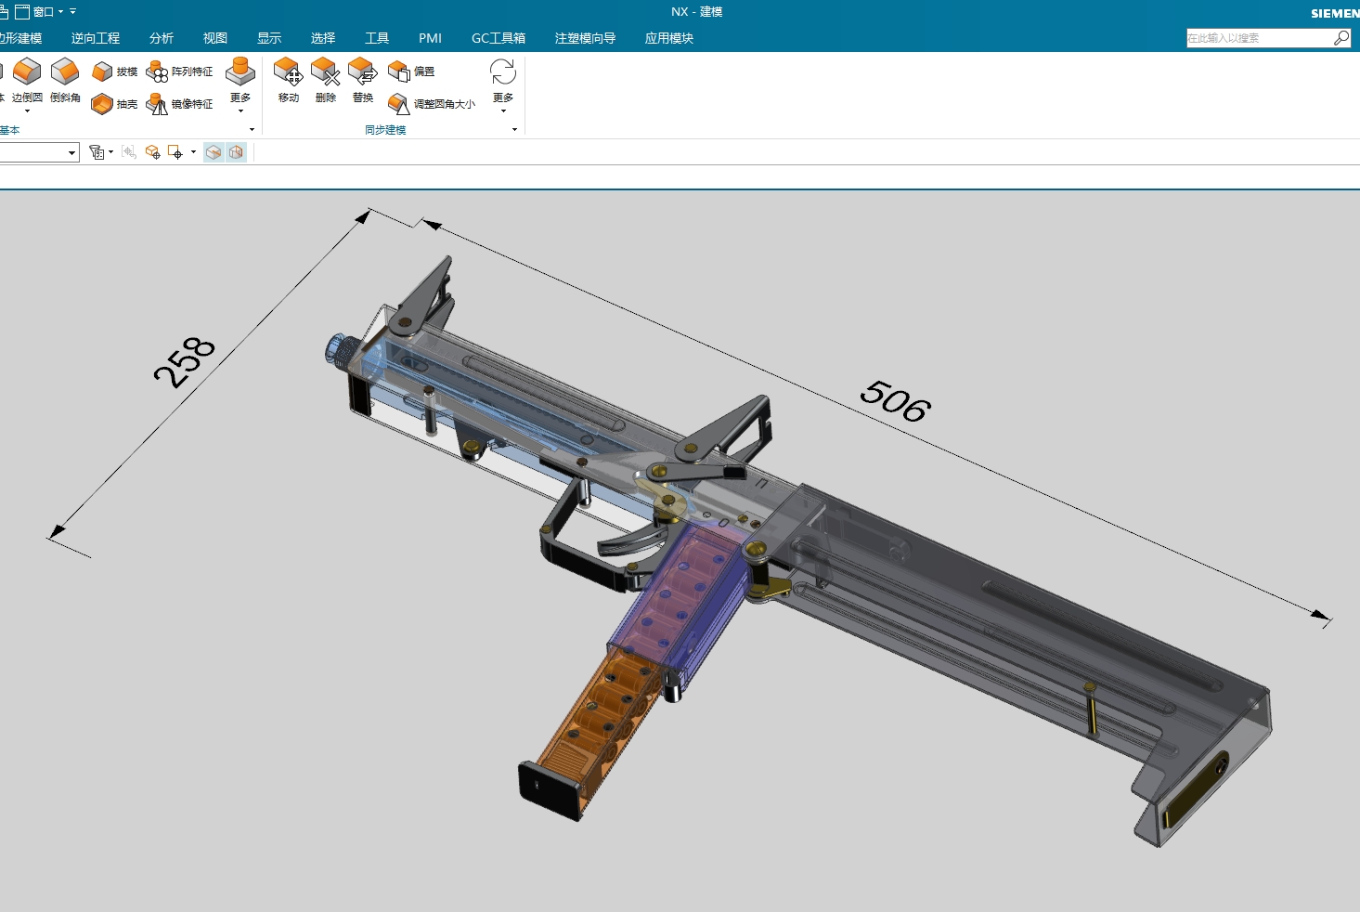The width and height of the screenshot is (1360, 912).
Task: Toggle the highlighted wireframe-cube button in selection bar
Action: coord(237,152)
